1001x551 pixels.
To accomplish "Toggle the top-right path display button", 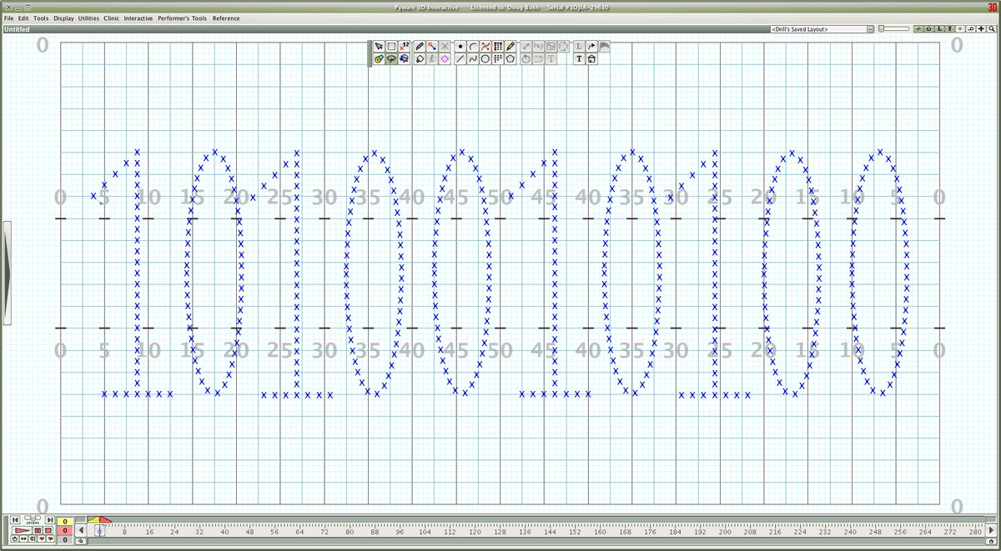I will point(970,29).
